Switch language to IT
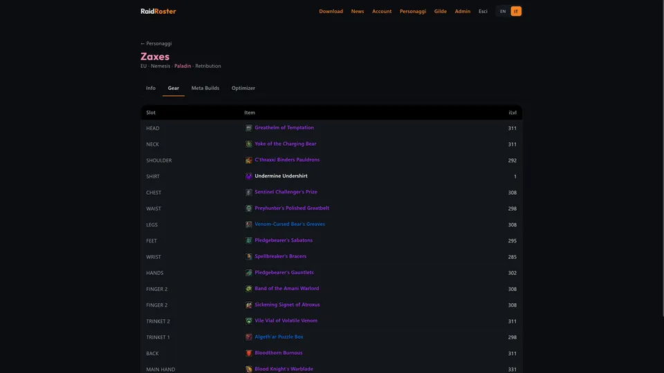This screenshot has width=664, height=373. click(516, 12)
